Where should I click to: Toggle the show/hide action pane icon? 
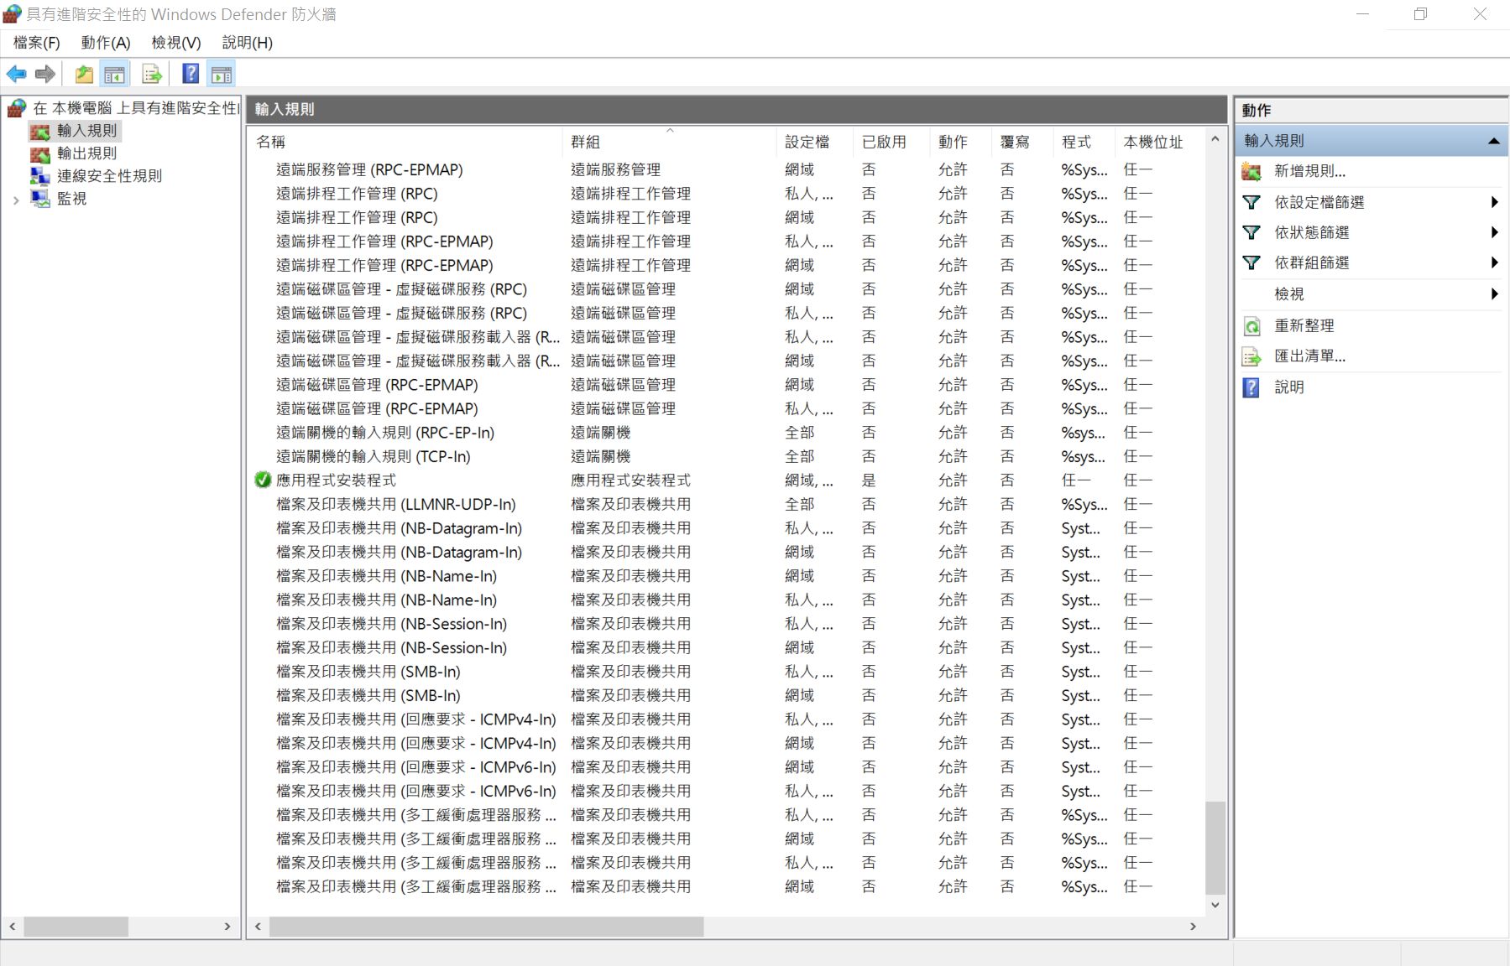[x=222, y=74]
